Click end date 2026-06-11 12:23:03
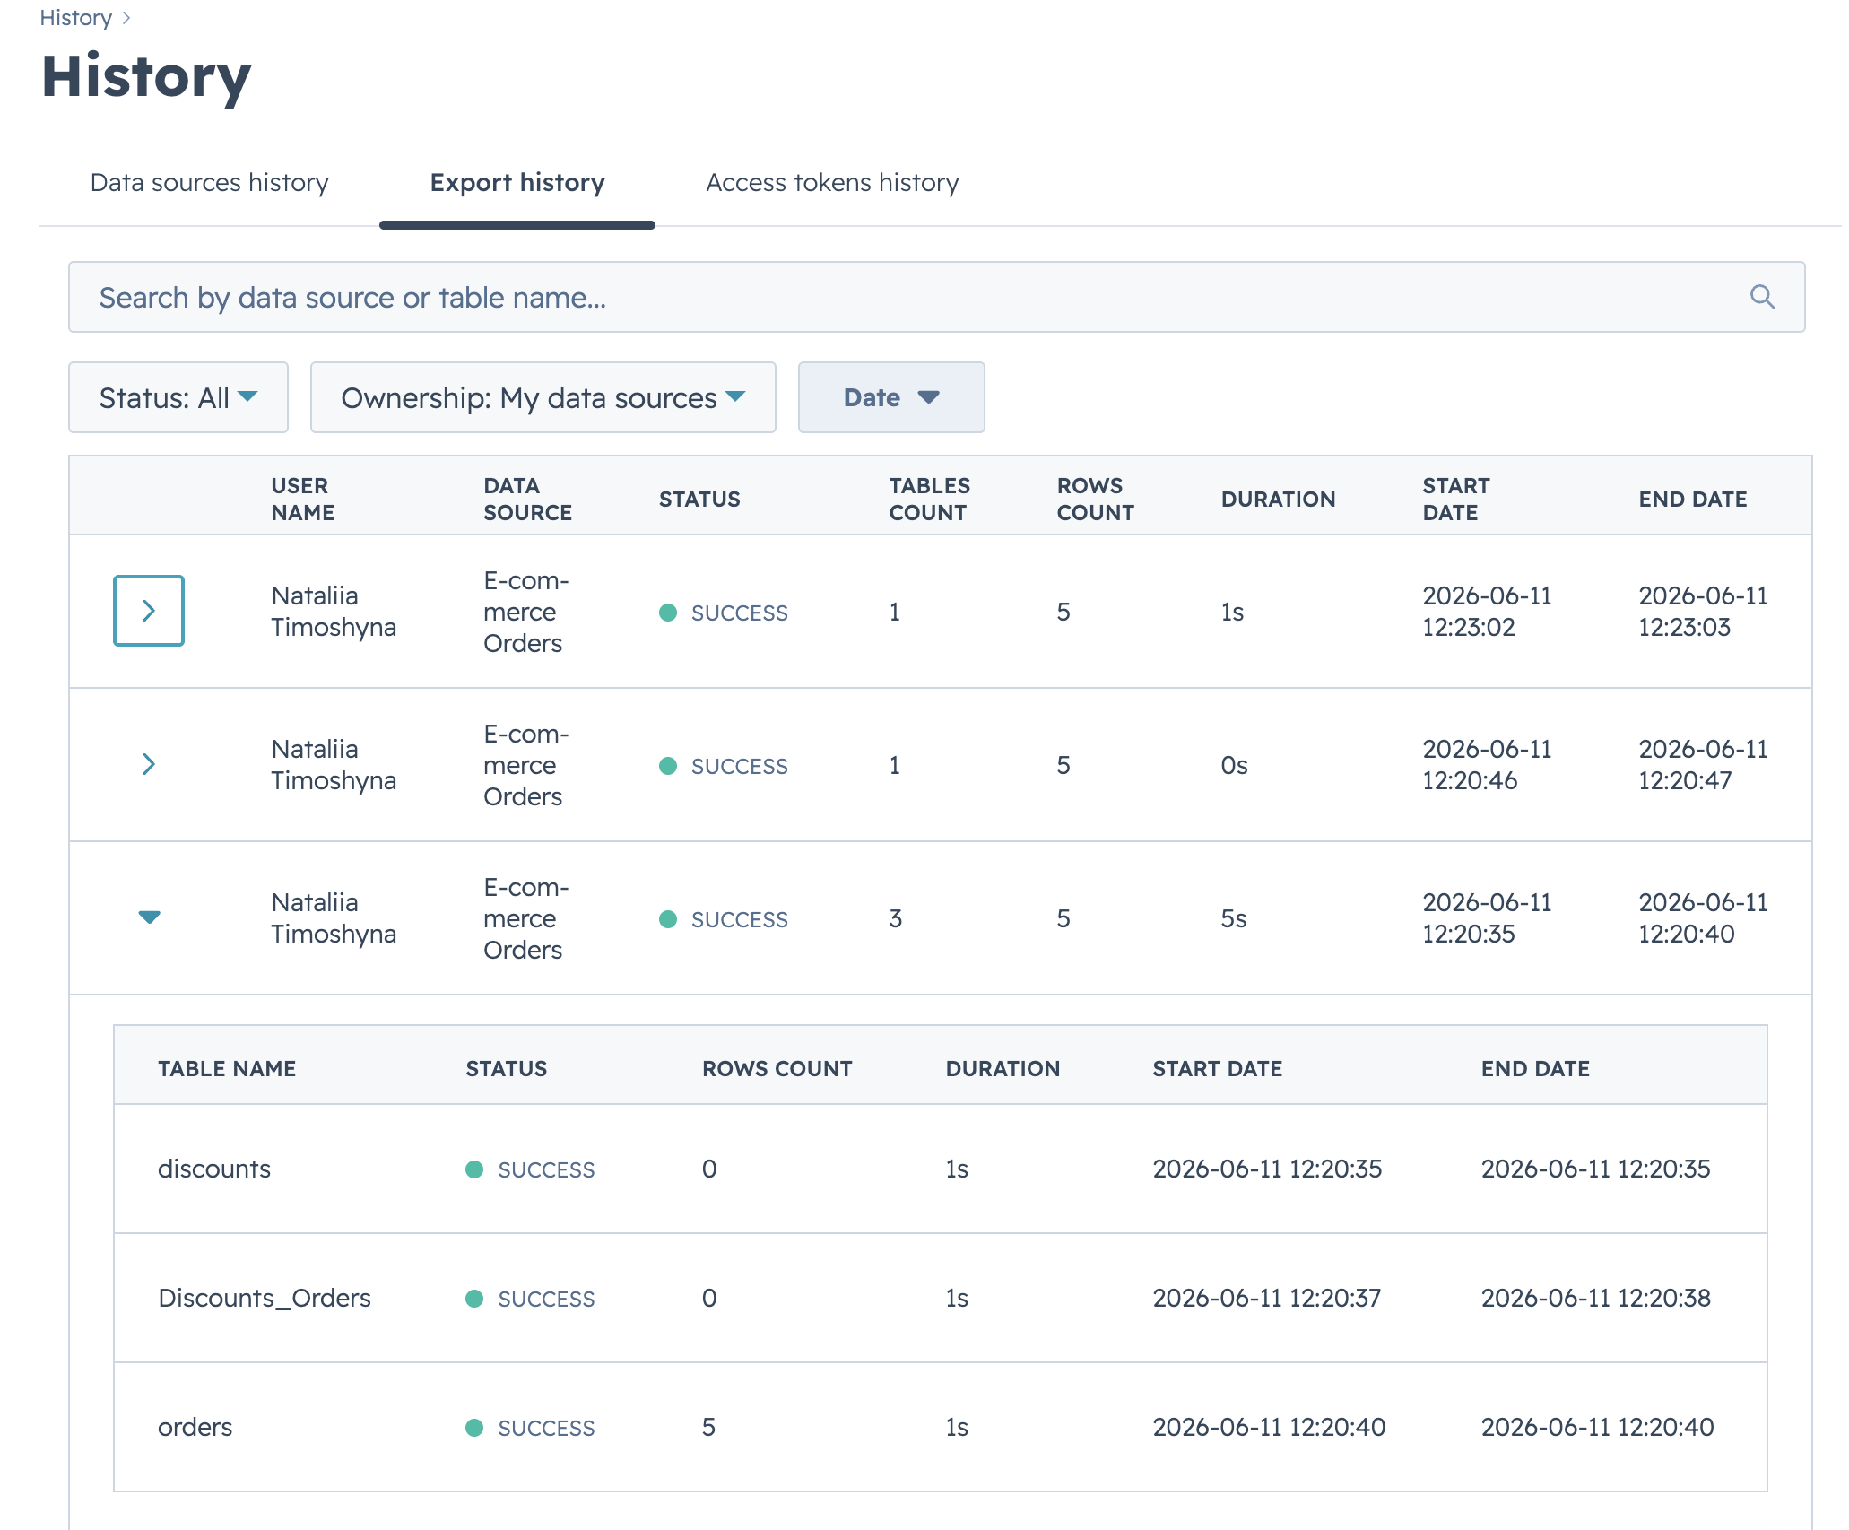1849x1530 pixels. [1703, 611]
